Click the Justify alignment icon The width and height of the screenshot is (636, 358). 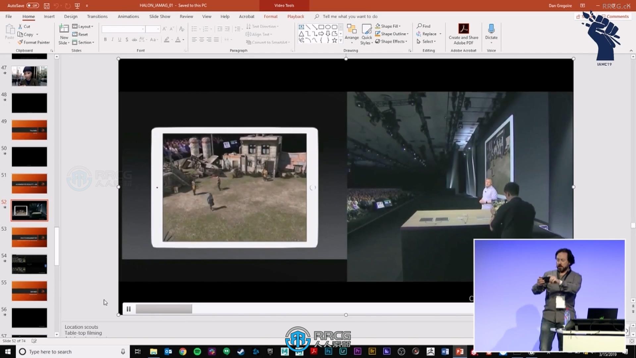pos(216,39)
